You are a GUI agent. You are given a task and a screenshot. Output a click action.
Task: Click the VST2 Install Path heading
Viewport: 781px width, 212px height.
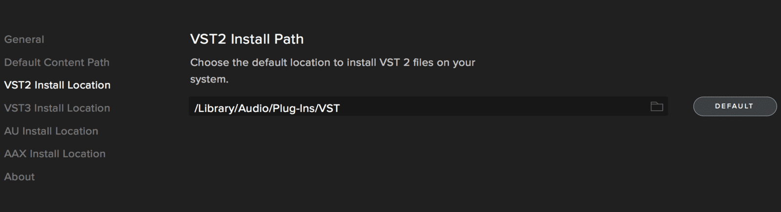pyautogui.click(x=247, y=39)
